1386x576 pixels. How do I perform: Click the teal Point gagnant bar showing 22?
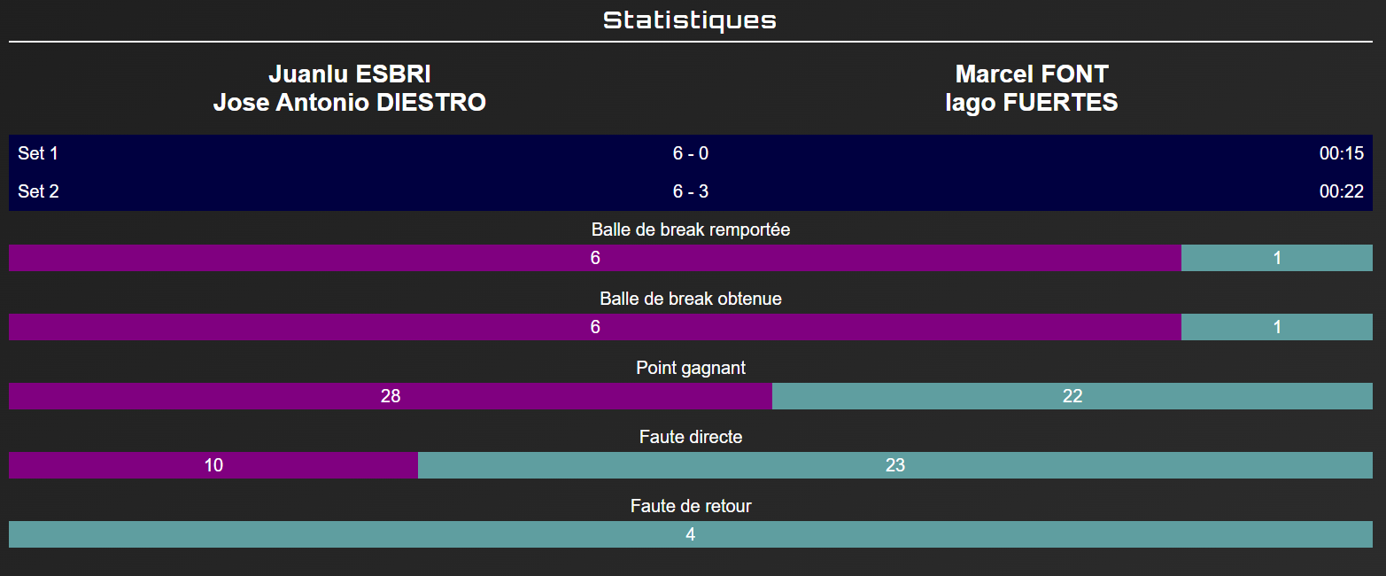point(1072,396)
